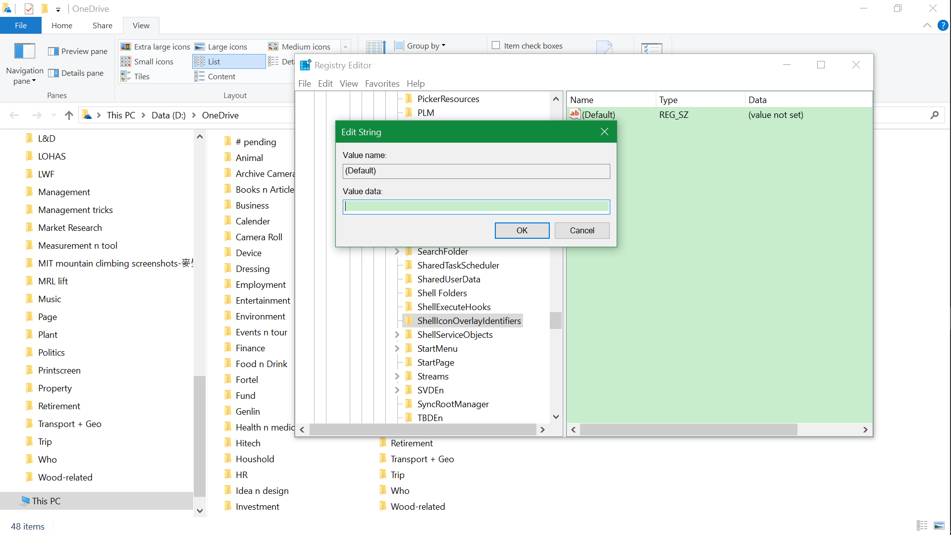Go up one folder level arrow
Screen dimensions: 951x535
pos(69,115)
